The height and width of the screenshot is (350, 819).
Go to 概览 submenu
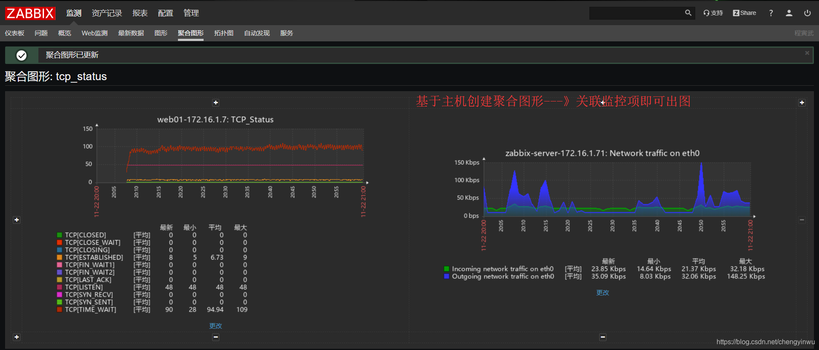click(64, 33)
